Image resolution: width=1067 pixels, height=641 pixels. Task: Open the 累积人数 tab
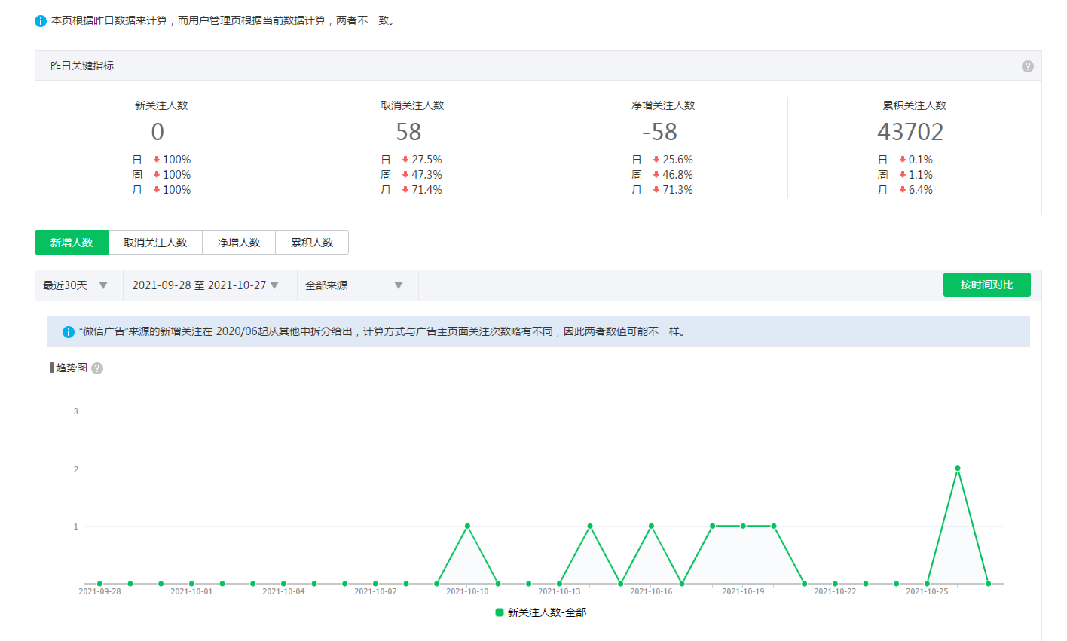tap(312, 243)
